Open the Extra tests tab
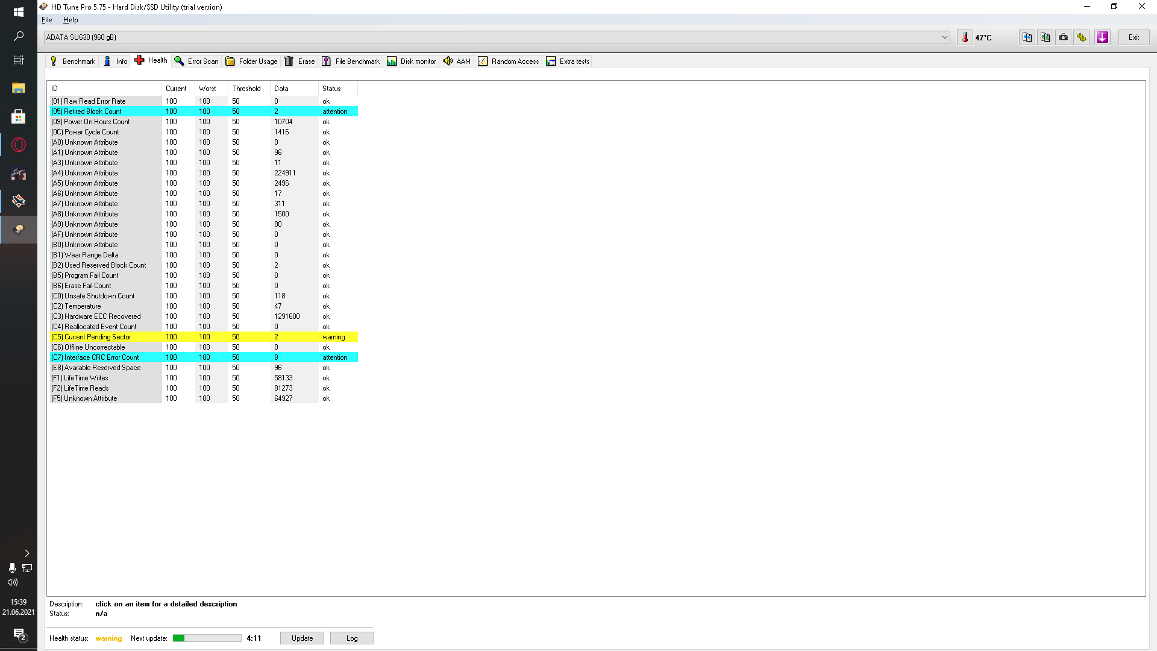The width and height of the screenshot is (1157, 651). (568, 61)
